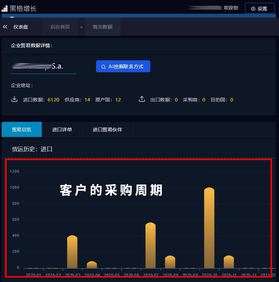Click the export data upload icon
This screenshot has width=279, height=282.
pos(142,100)
